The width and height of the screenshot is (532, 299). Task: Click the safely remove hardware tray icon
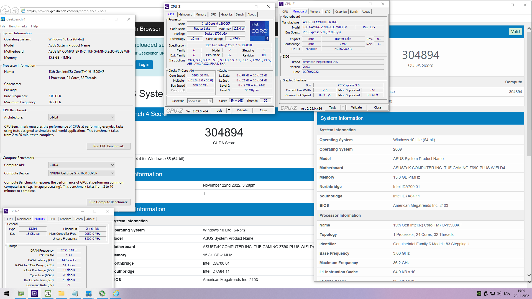coord(486,293)
